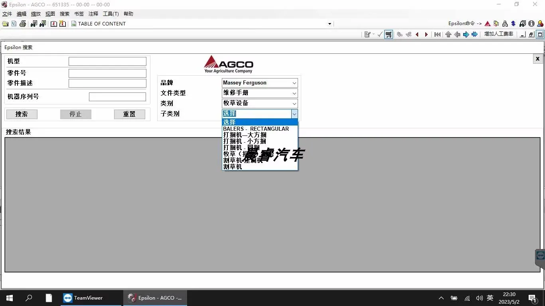Collapse the 子类别 dropdown arrow

294,114
